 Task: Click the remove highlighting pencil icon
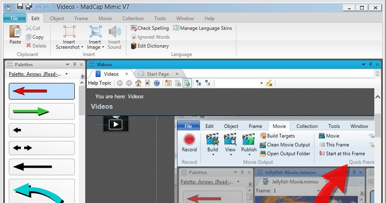[269, 83]
